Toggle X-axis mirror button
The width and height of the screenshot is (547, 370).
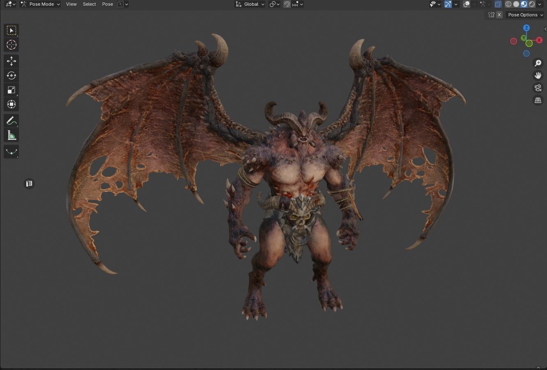point(499,15)
